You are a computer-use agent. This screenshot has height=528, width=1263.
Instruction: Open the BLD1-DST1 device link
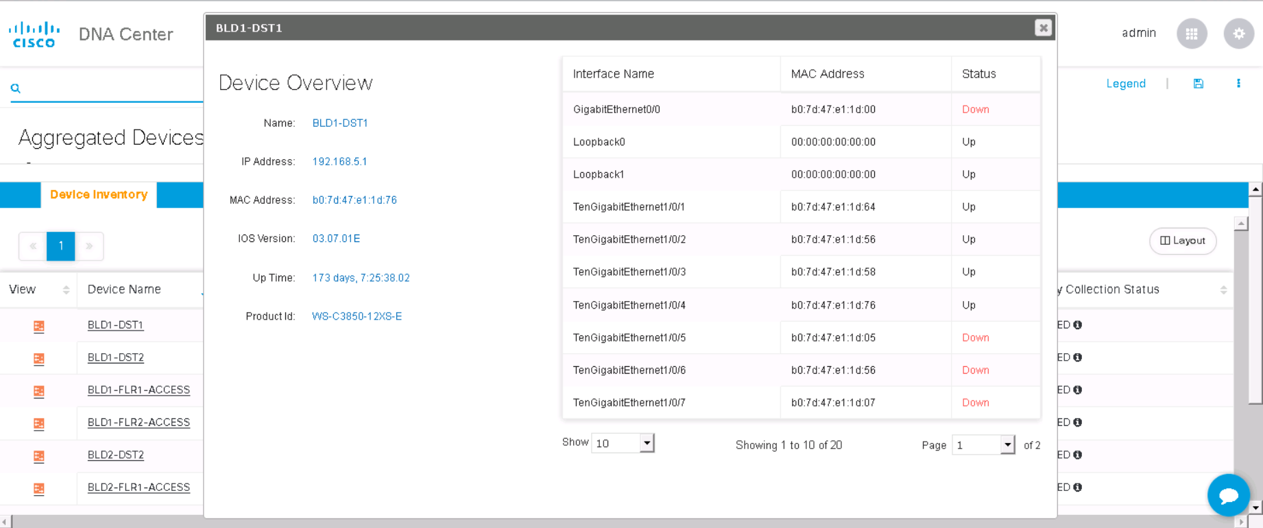coord(115,325)
